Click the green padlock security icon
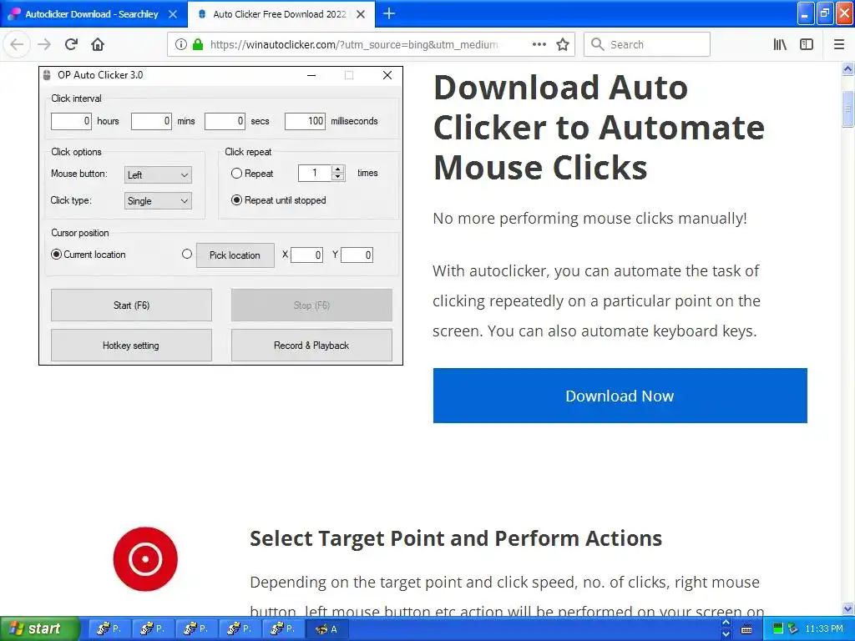The image size is (855, 641). (x=197, y=44)
